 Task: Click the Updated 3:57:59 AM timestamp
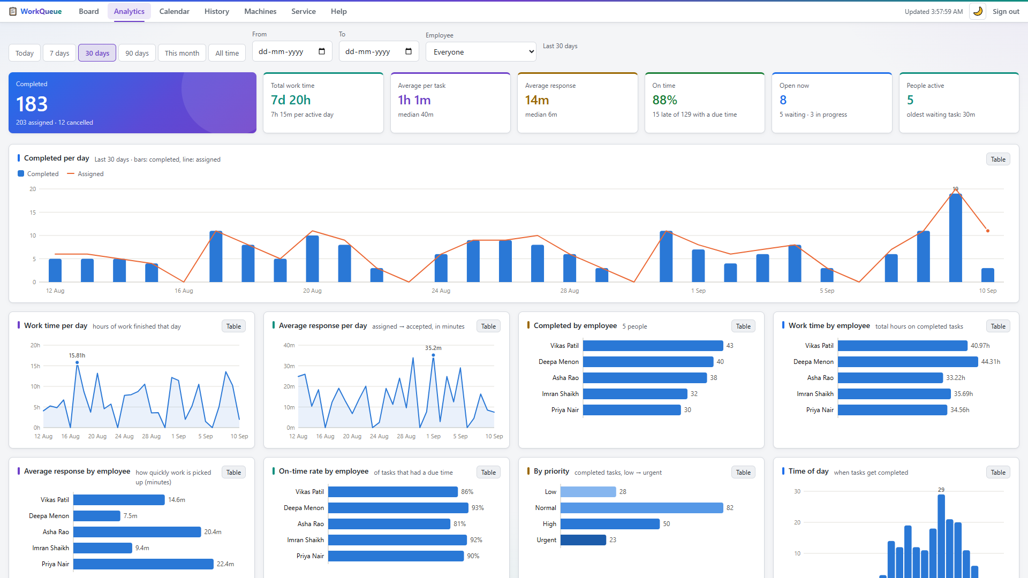pyautogui.click(x=934, y=11)
